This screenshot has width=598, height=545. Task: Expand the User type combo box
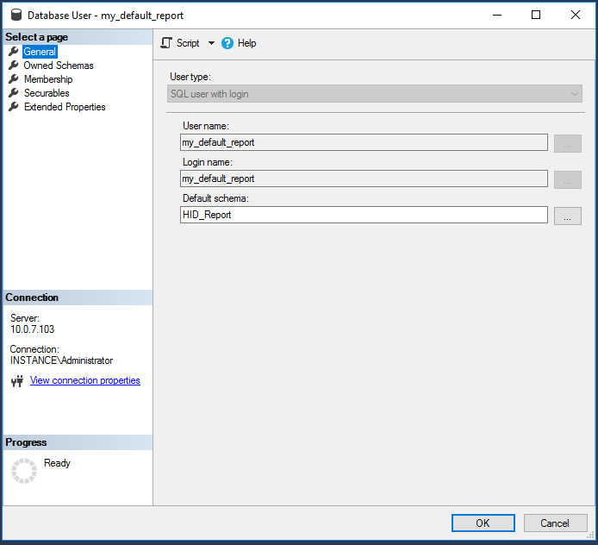(574, 94)
